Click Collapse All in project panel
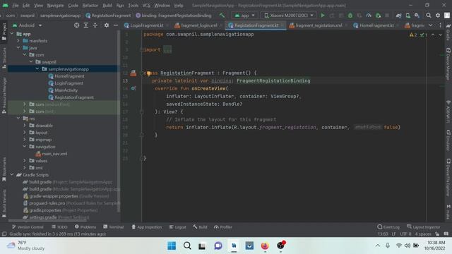Image resolution: width=452 pixels, height=254 pixels. [x=95, y=25]
